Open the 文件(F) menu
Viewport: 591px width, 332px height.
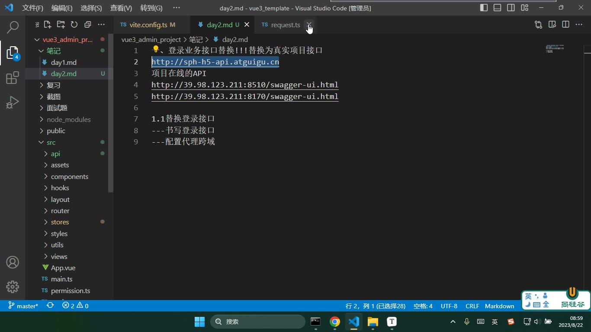(x=33, y=8)
